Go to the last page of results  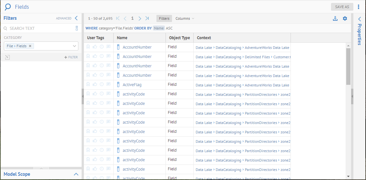coord(147,18)
